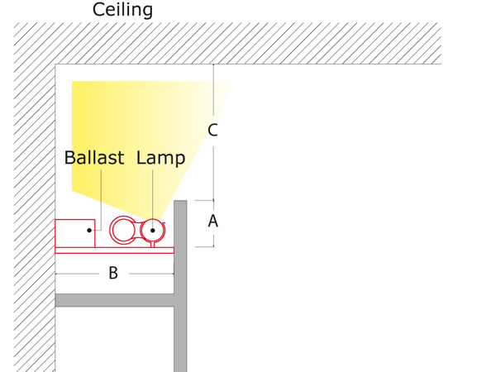Click the black dot inside the ballast
This screenshot has height=372, width=496.
pyautogui.click(x=89, y=231)
